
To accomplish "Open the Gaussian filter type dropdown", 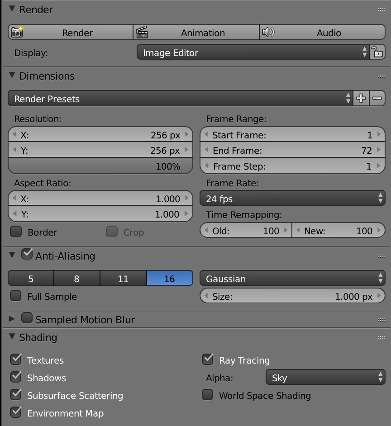I will [x=292, y=279].
